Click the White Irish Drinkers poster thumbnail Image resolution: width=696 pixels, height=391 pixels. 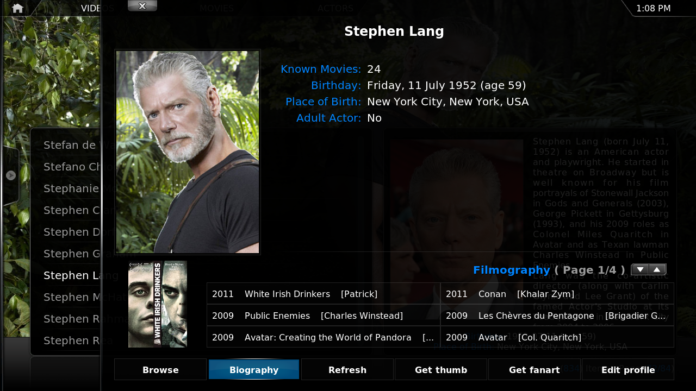[158, 304]
